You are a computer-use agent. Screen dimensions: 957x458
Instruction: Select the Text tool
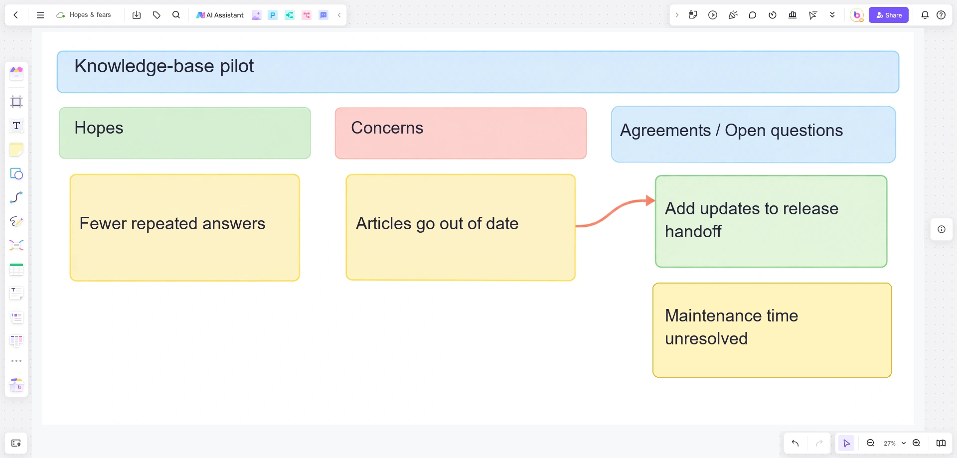coord(16,126)
